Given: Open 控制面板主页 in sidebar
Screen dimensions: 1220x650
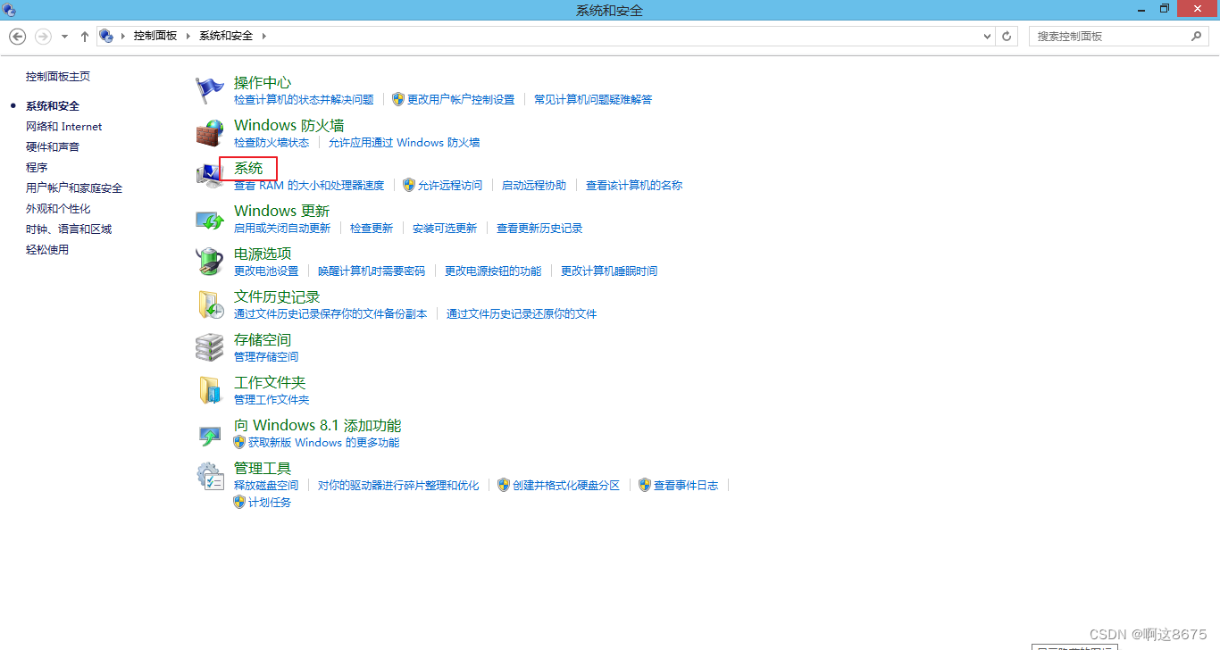Looking at the screenshot, I should tap(58, 77).
